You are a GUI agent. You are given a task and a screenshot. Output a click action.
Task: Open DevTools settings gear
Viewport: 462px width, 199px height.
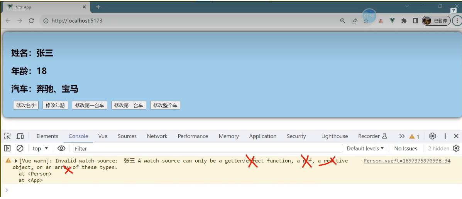[433, 136]
